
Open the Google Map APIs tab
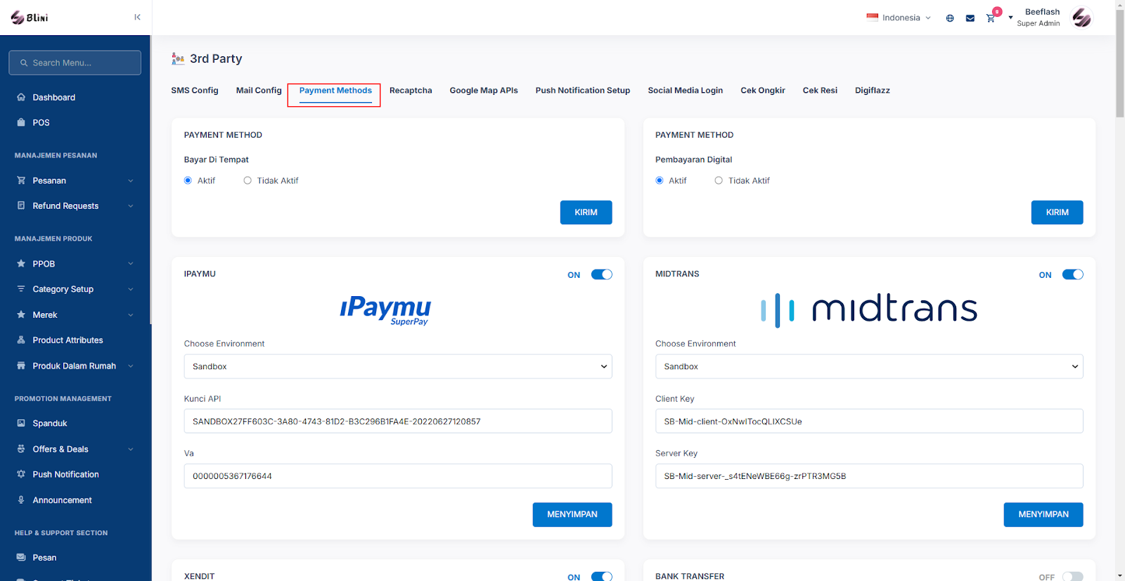point(484,91)
